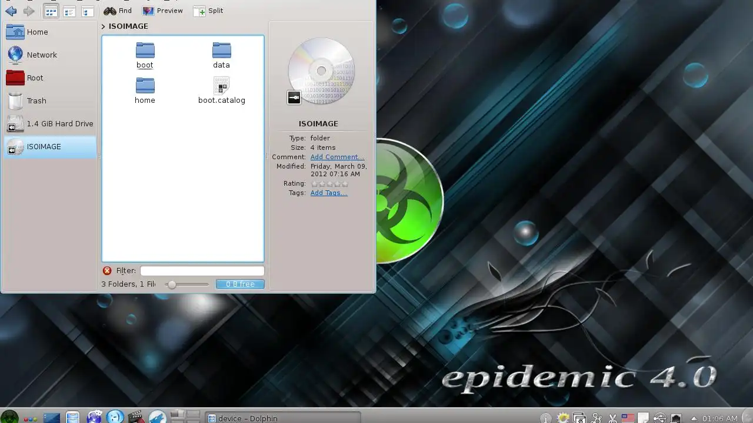
Task: Open the yellow gear update tray icon
Action: [x=563, y=418]
